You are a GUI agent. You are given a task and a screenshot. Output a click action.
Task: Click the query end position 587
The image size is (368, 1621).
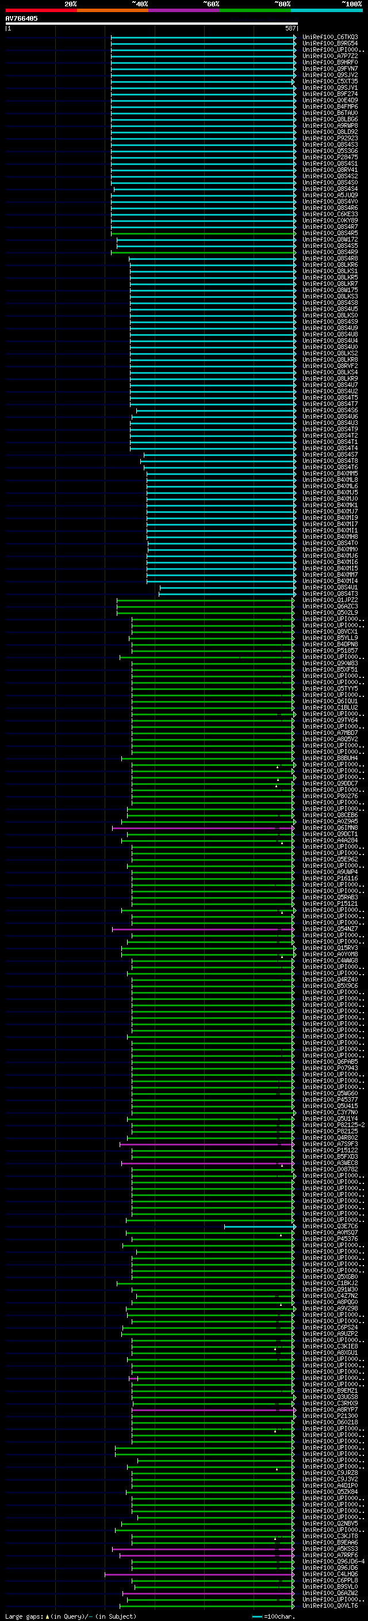click(290, 28)
